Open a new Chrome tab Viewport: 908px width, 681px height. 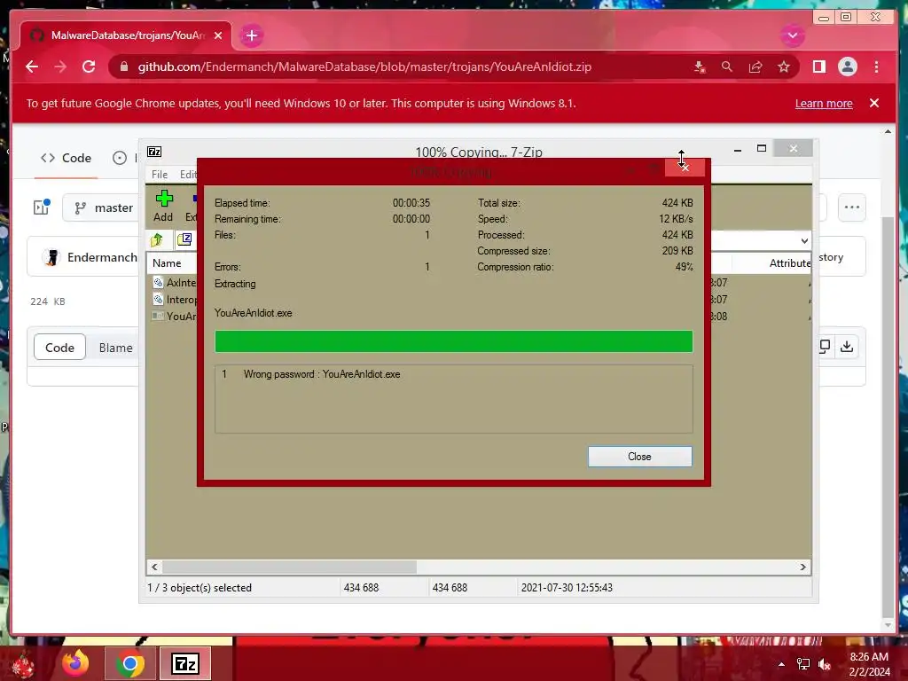point(251,35)
